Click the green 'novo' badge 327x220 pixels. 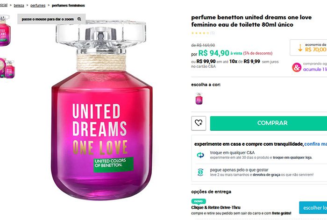[199, 201]
